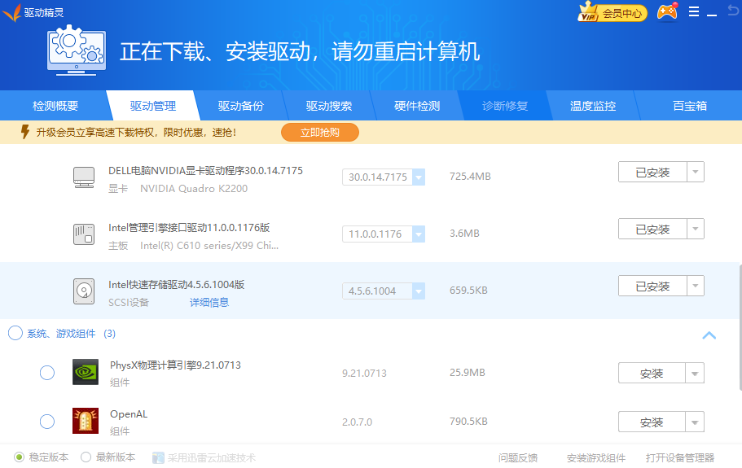
Task: Open the 安装游戏组件 link
Action: pyautogui.click(x=596, y=457)
